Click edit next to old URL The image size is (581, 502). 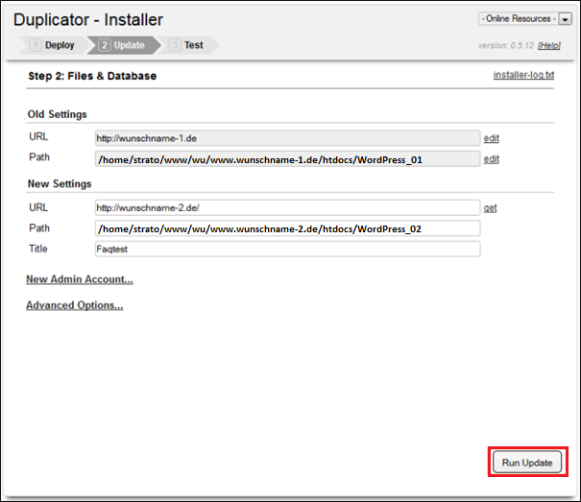[491, 138]
